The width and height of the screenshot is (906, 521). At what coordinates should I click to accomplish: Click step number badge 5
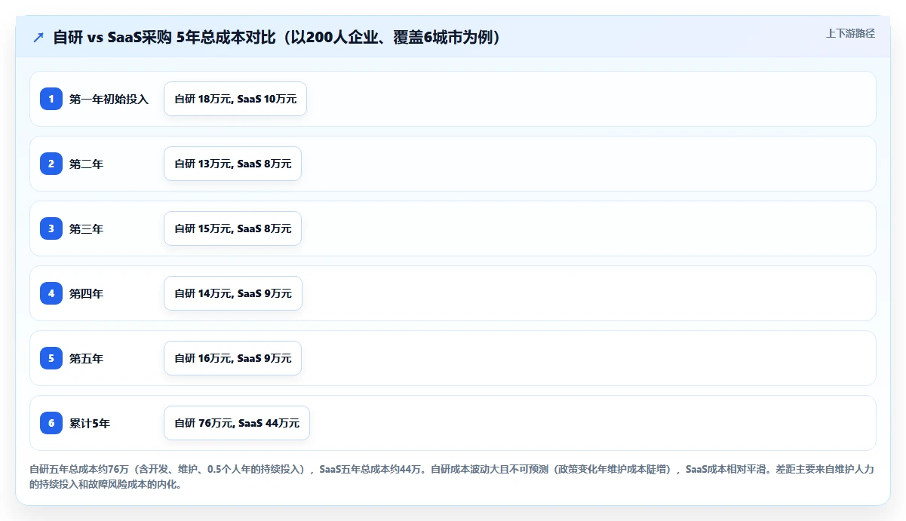click(x=51, y=358)
